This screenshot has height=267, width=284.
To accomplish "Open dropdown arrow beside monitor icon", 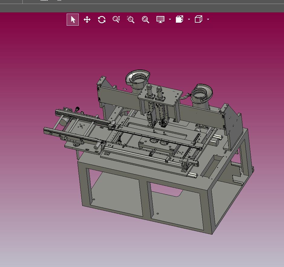I will [x=170, y=19].
